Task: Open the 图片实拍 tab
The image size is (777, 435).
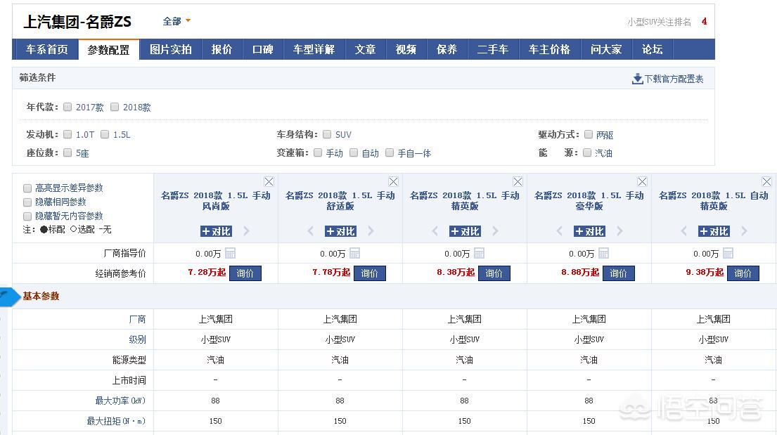Action: coord(170,49)
